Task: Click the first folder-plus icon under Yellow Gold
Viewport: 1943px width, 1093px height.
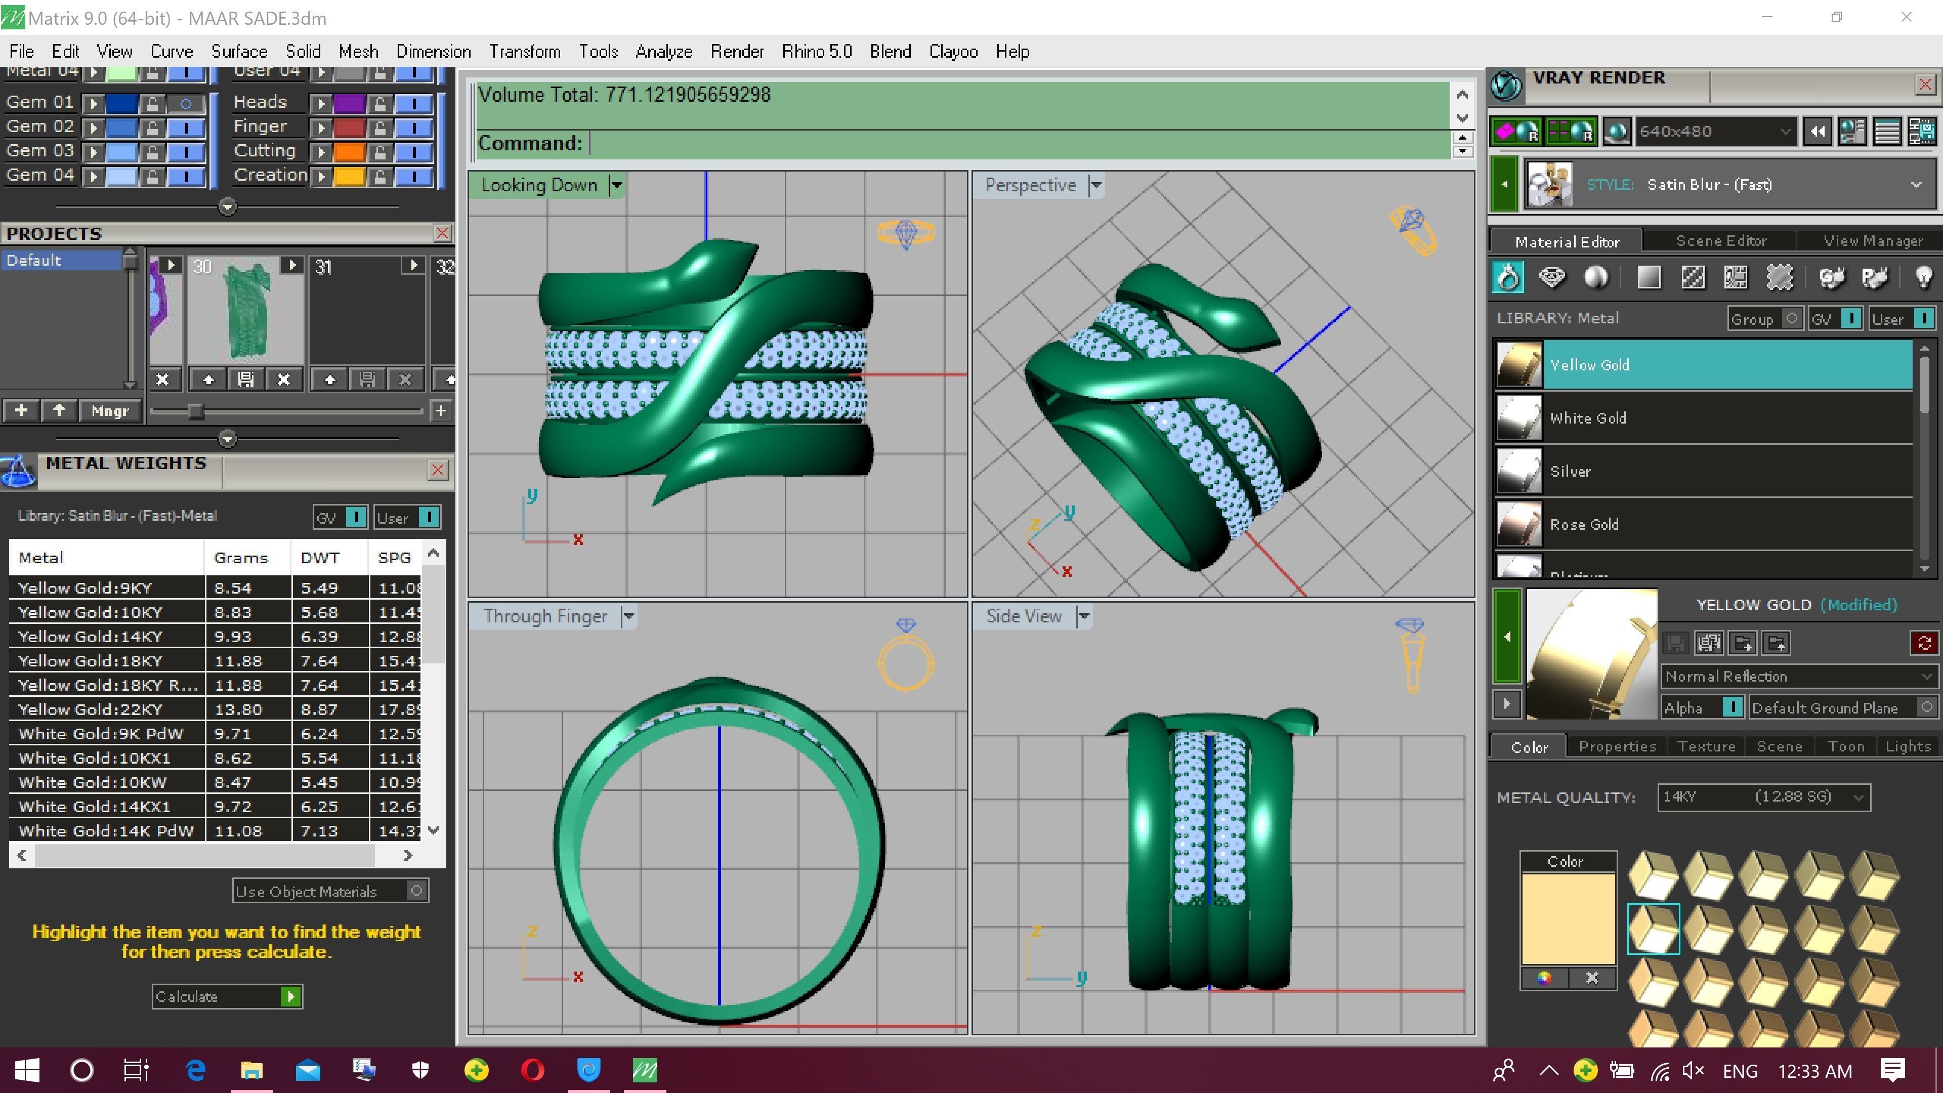Action: click(1743, 644)
